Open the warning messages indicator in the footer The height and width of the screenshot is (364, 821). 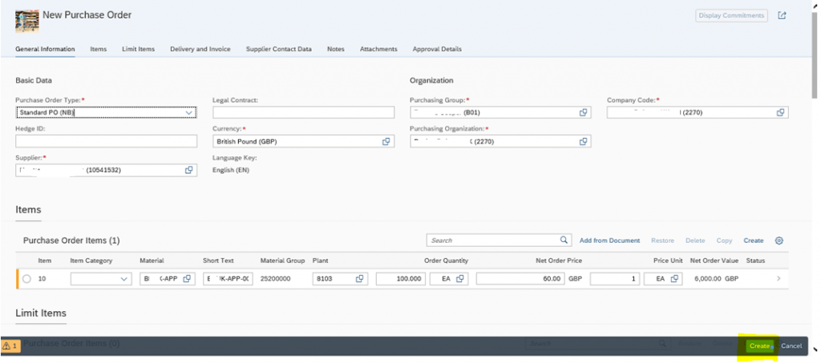tap(10, 346)
